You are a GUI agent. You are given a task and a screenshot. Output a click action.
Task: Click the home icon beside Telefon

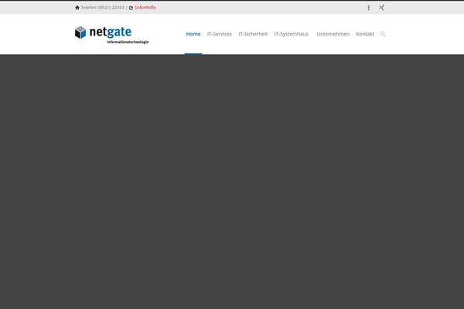(77, 8)
